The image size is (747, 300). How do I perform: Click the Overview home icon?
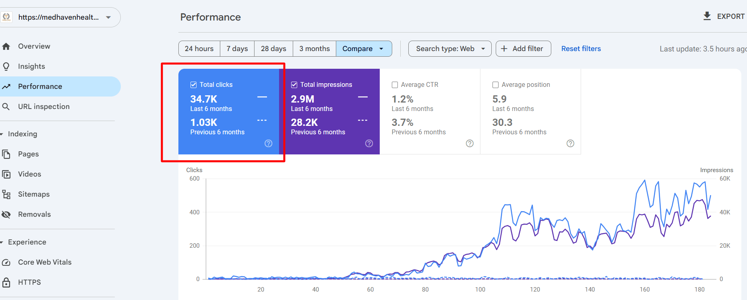pyautogui.click(x=6, y=46)
